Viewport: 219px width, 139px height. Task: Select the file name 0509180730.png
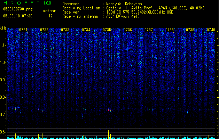tap(18, 9)
